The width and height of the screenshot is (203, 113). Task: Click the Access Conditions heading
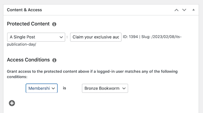click(28, 60)
